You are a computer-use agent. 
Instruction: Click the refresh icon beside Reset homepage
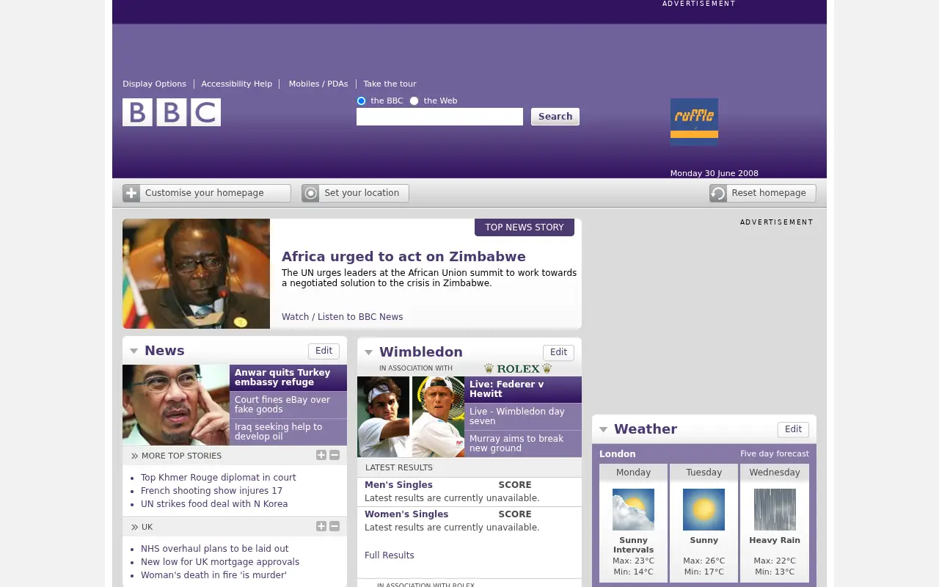tap(718, 193)
